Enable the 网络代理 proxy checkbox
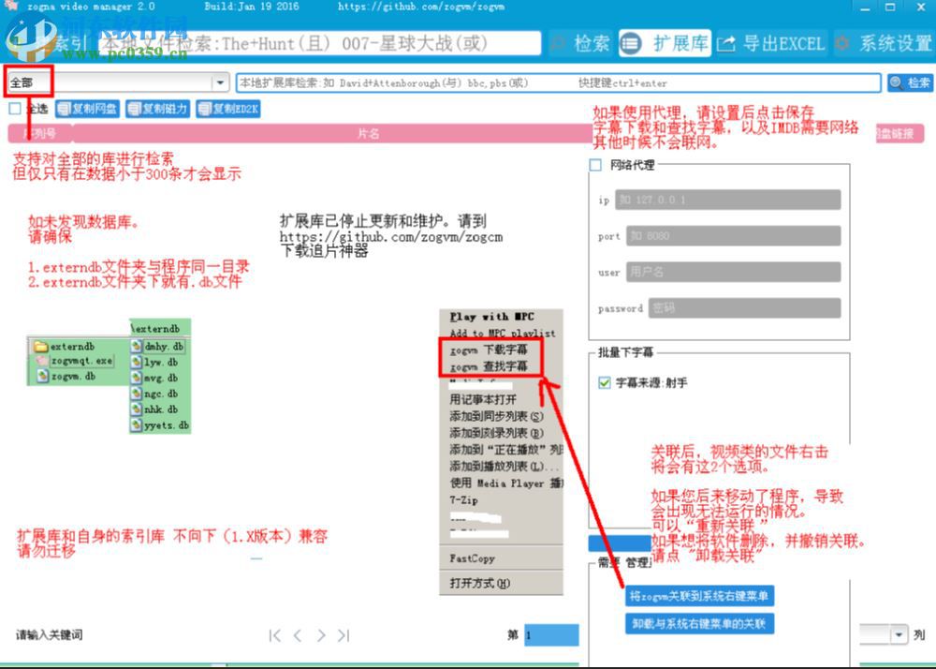Viewport: 936px width, 669px height. (x=596, y=165)
